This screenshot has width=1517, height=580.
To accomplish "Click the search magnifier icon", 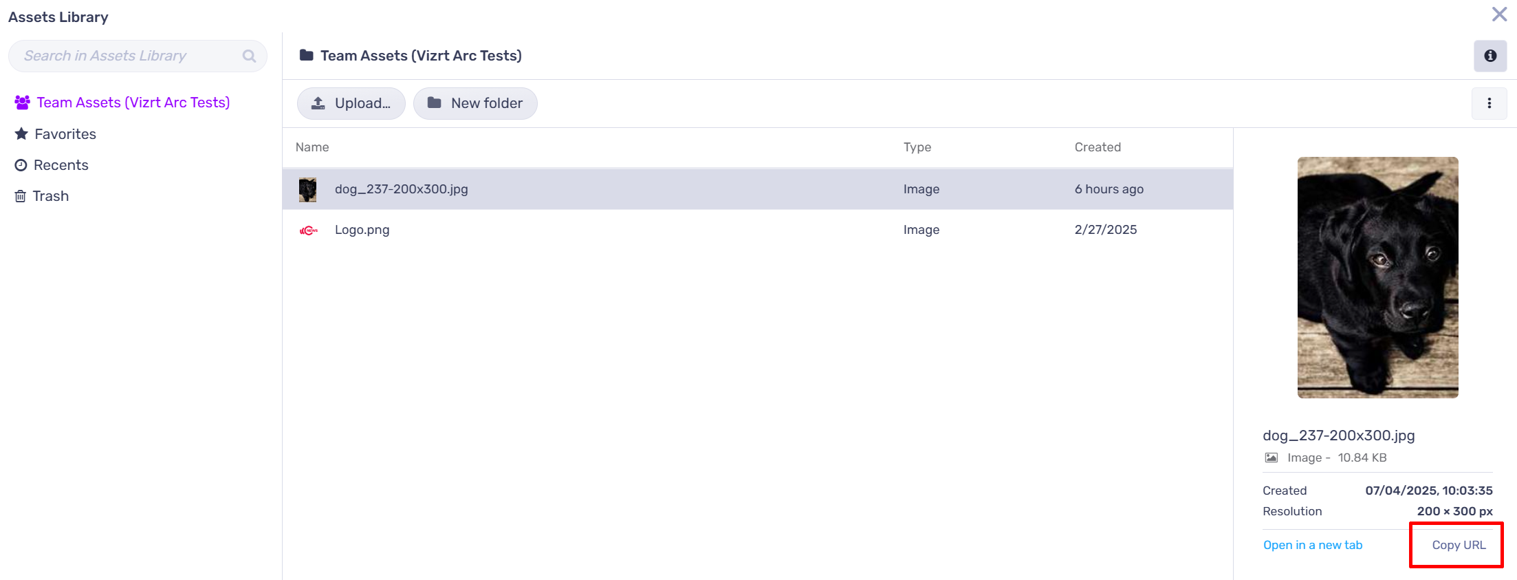I will click(249, 56).
